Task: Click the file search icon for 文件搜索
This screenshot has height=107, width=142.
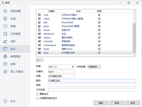Action: click(x=5, y=34)
